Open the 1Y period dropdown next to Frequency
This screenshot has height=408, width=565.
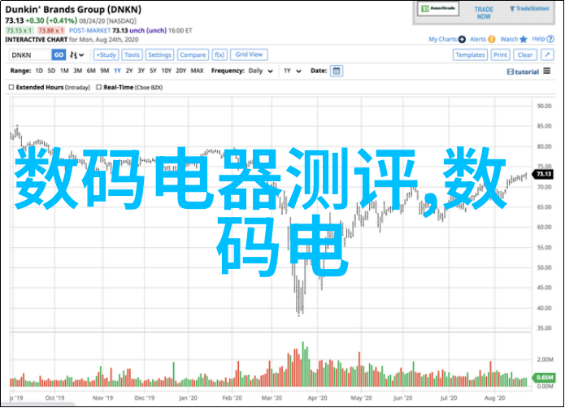[x=292, y=71]
